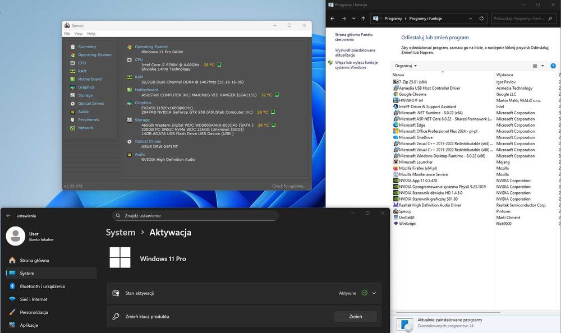Image resolution: width=561 pixels, height=333 pixels.
Task: Click the User local account profile
Action: pos(30,236)
